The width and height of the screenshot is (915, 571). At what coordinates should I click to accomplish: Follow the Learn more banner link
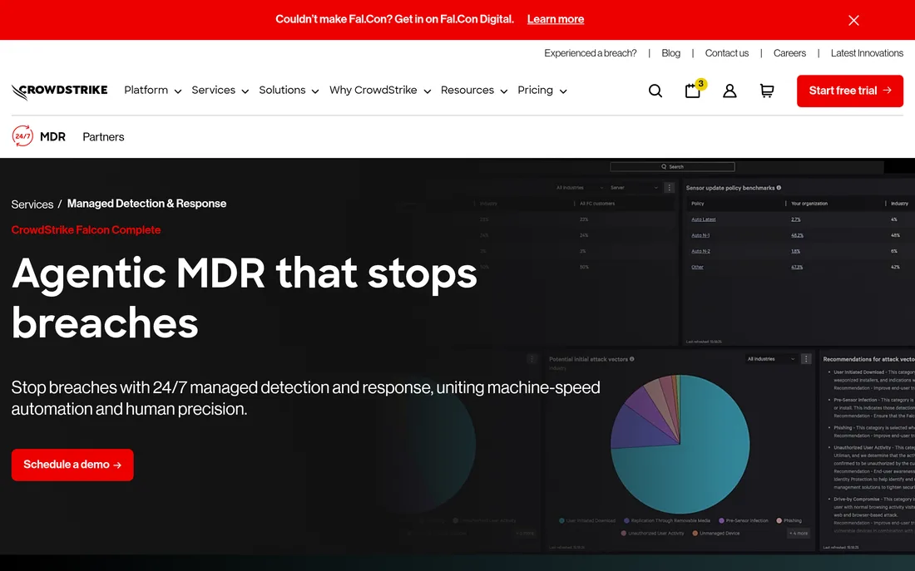[x=556, y=19]
